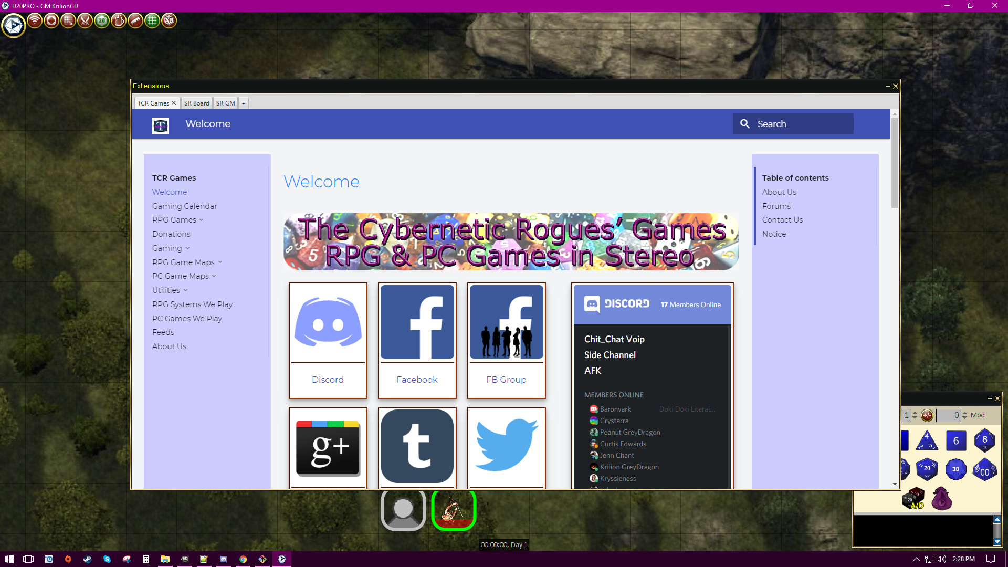Roll the d30 die in dice panel
Viewport: 1008px width, 567px height.
955,469
